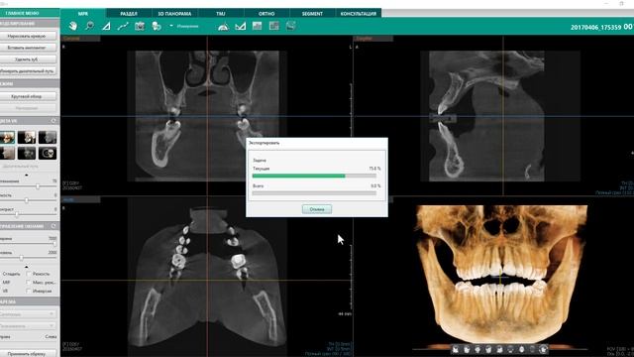Image resolution: width=634 pixels, height=357 pixels.
Task: Select the hand pan tool in toolbar
Action: click(x=72, y=26)
